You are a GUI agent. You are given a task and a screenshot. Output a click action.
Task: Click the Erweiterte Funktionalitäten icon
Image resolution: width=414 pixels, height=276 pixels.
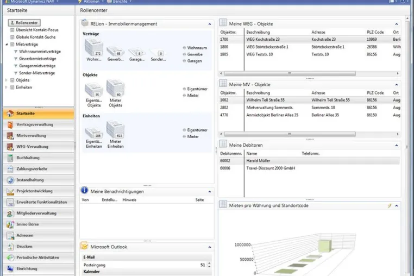coord(10,202)
